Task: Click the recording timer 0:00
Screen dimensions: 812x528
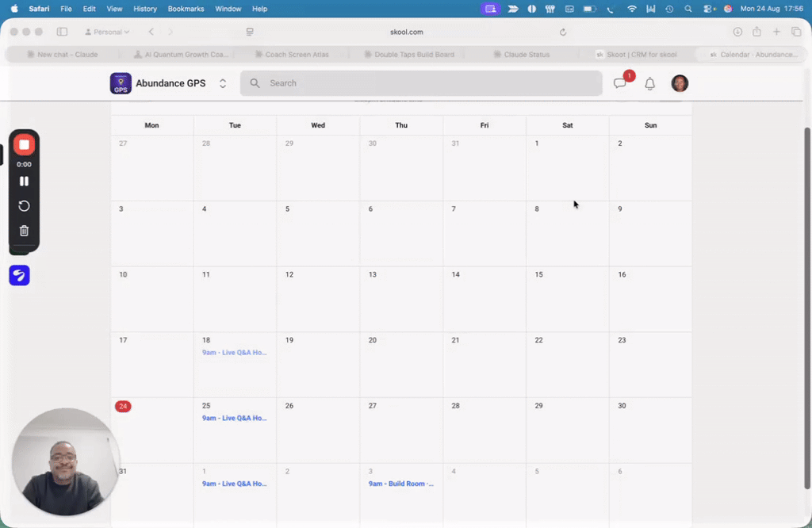Action: tap(24, 164)
